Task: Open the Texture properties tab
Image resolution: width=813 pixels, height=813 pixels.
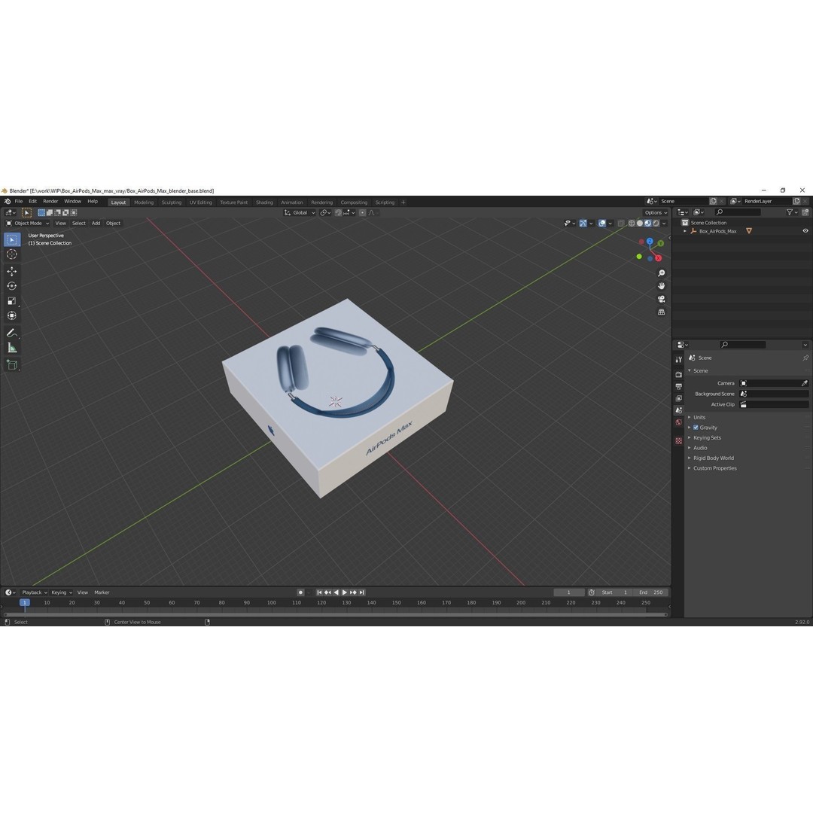Action: (679, 440)
